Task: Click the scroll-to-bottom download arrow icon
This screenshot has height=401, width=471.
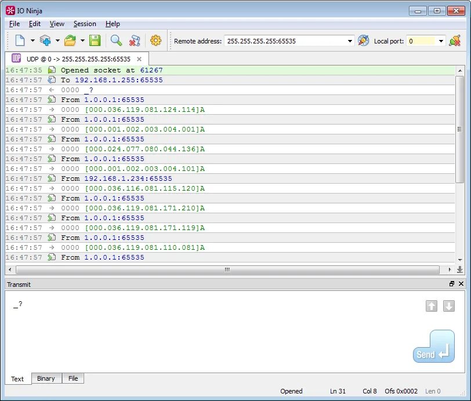Action: (x=460, y=269)
